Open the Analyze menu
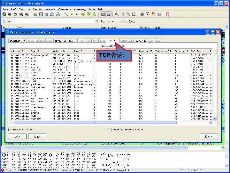 click(x=50, y=9)
